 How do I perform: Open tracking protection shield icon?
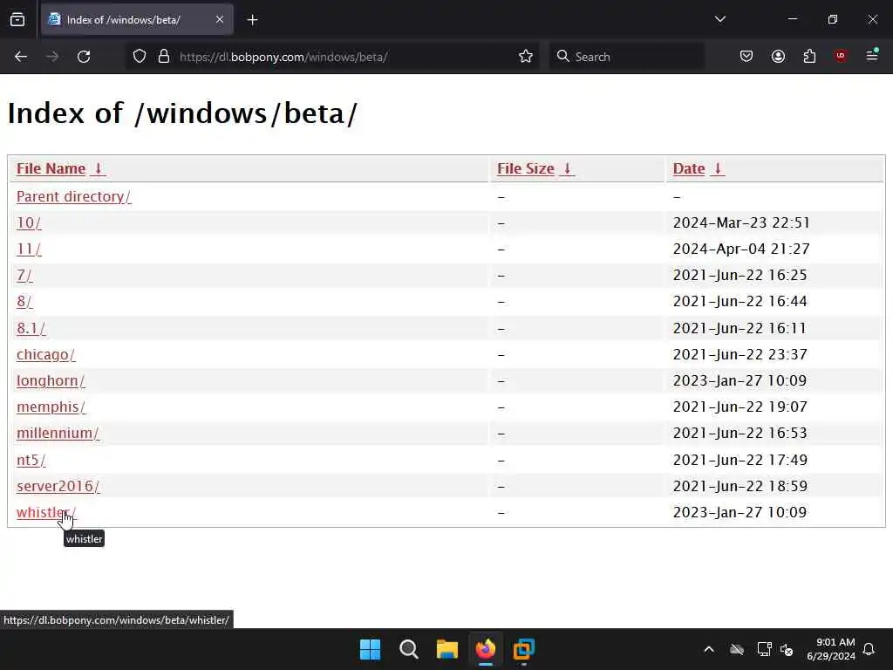[x=140, y=57]
